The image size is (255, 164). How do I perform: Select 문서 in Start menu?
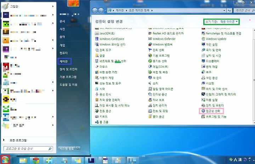pyautogui.click(x=62, y=21)
